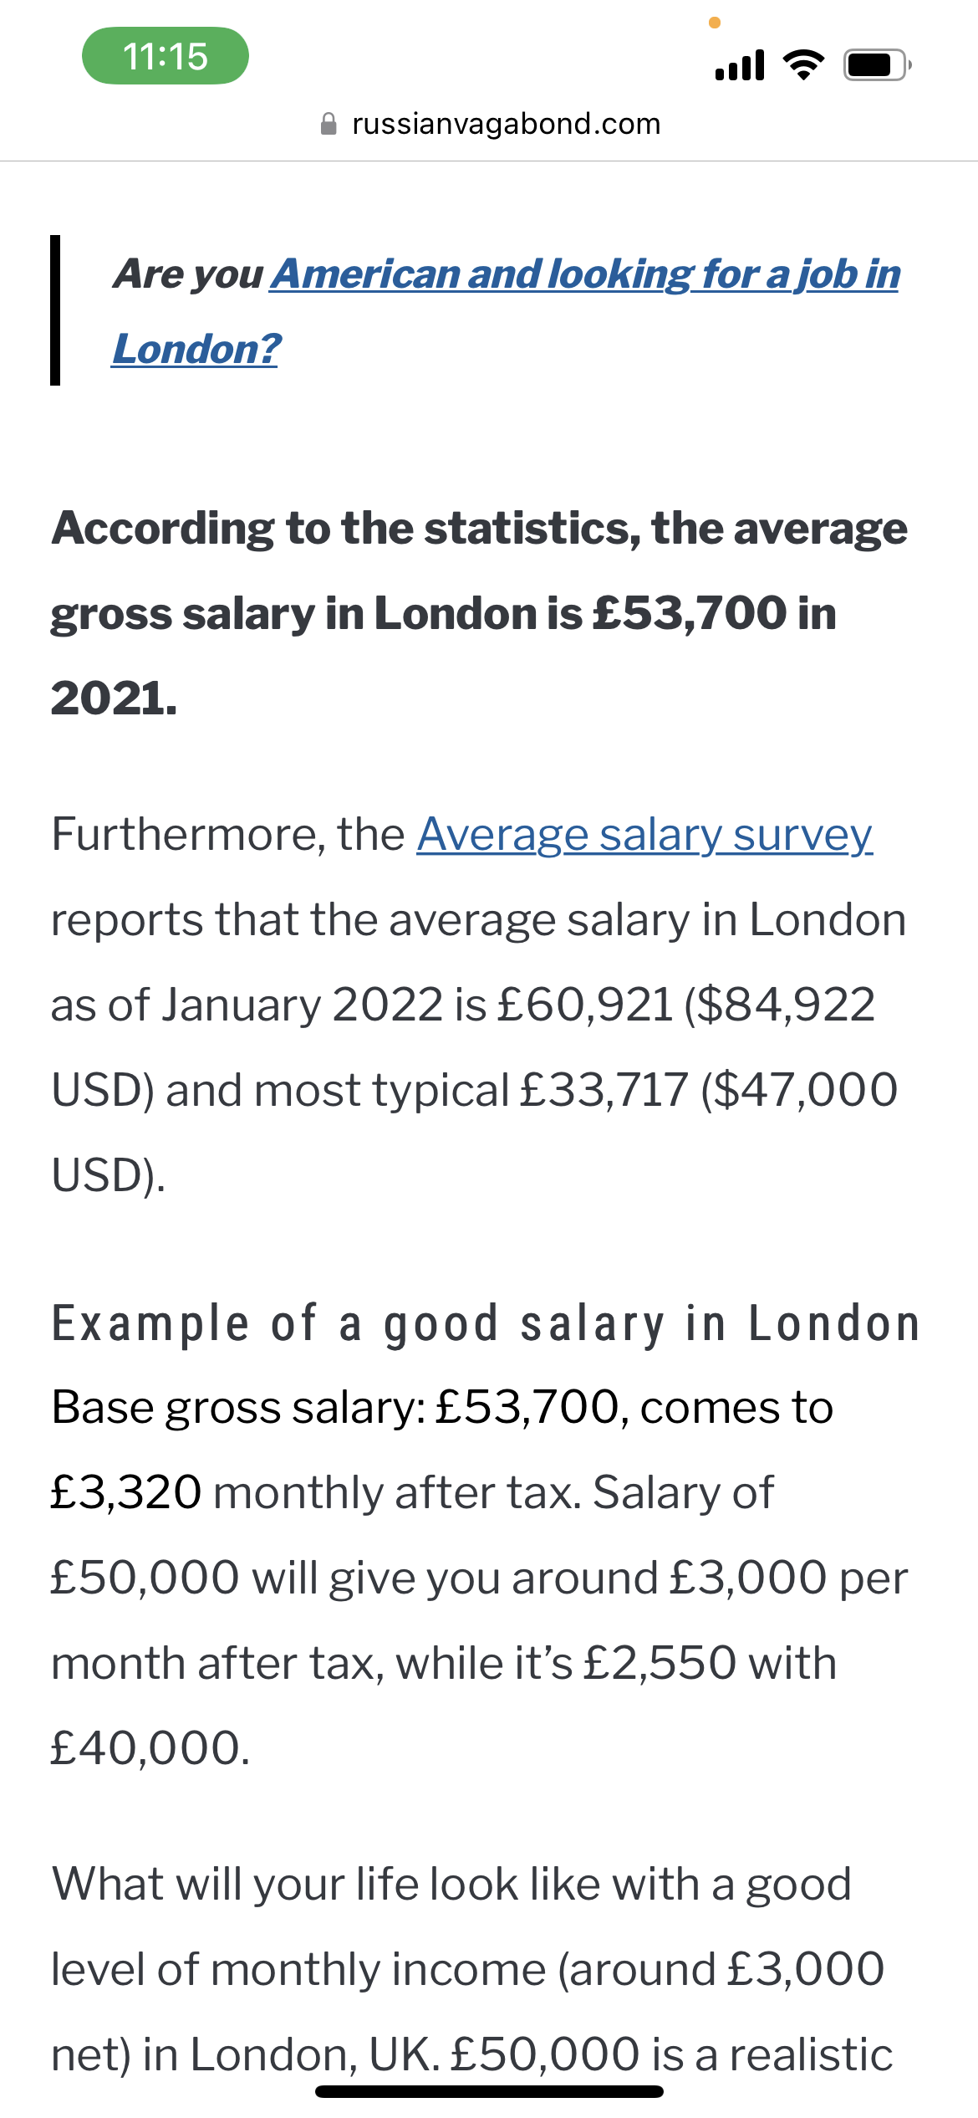The height and width of the screenshot is (2118, 978).
Task: Tap the battery level icon
Action: [x=877, y=64]
